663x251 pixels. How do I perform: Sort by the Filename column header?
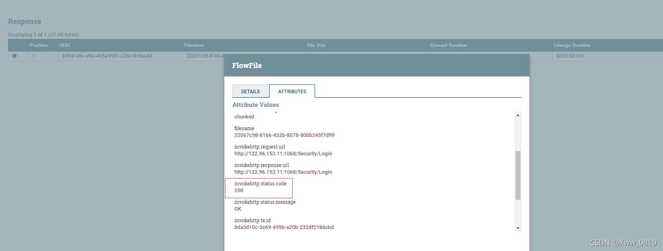(x=193, y=45)
